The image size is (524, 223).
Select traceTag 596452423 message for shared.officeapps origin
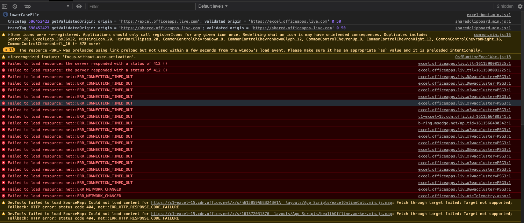(x=177, y=28)
